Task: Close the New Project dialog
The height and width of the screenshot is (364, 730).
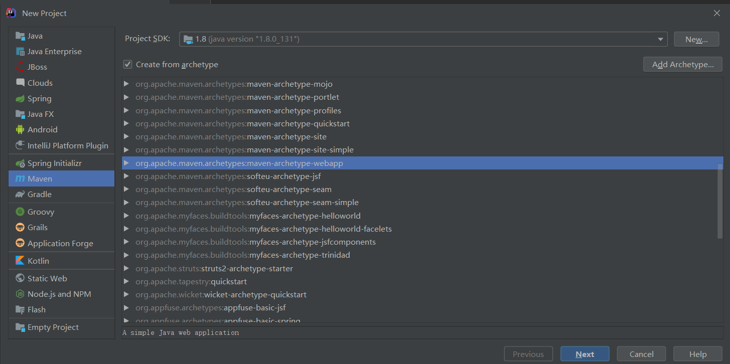Action: (x=717, y=13)
